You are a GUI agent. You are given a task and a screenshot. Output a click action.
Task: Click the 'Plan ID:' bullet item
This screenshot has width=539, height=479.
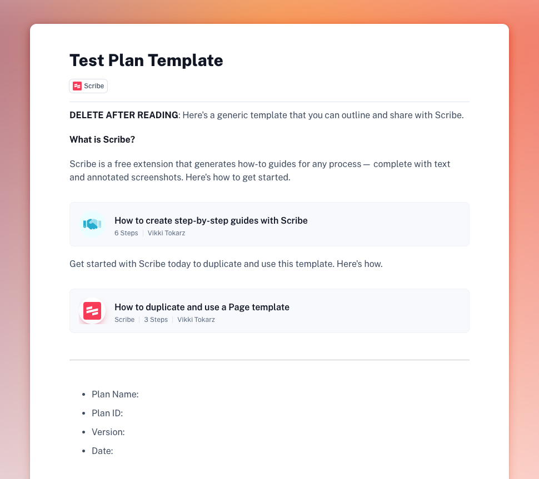point(107,413)
